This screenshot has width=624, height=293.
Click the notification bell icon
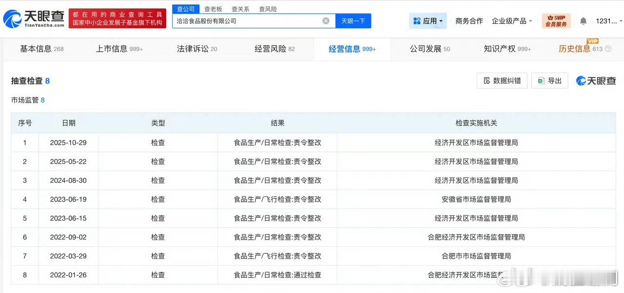(583, 20)
